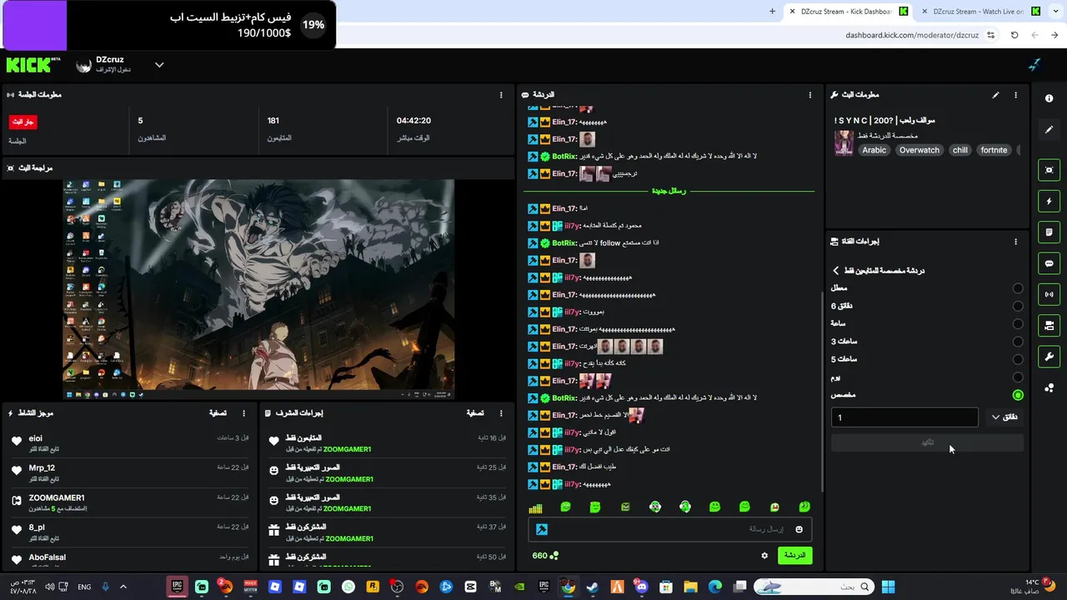Click the chat bubble icon in right sidebar

tap(1049, 263)
